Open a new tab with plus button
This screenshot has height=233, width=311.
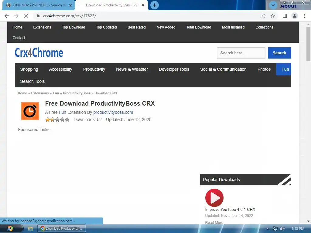click(155, 5)
